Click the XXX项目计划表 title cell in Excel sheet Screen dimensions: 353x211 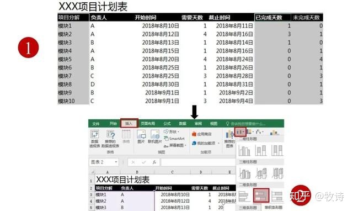(123, 180)
